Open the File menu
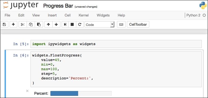208x98 pixels. [x=7, y=15]
